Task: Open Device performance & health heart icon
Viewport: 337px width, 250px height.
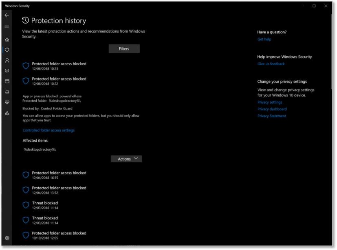Action: tap(7, 102)
